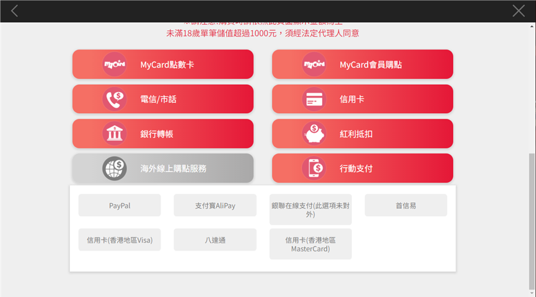The width and height of the screenshot is (536, 297).
Task: Select 信用卡 payment option
Action: [362, 99]
